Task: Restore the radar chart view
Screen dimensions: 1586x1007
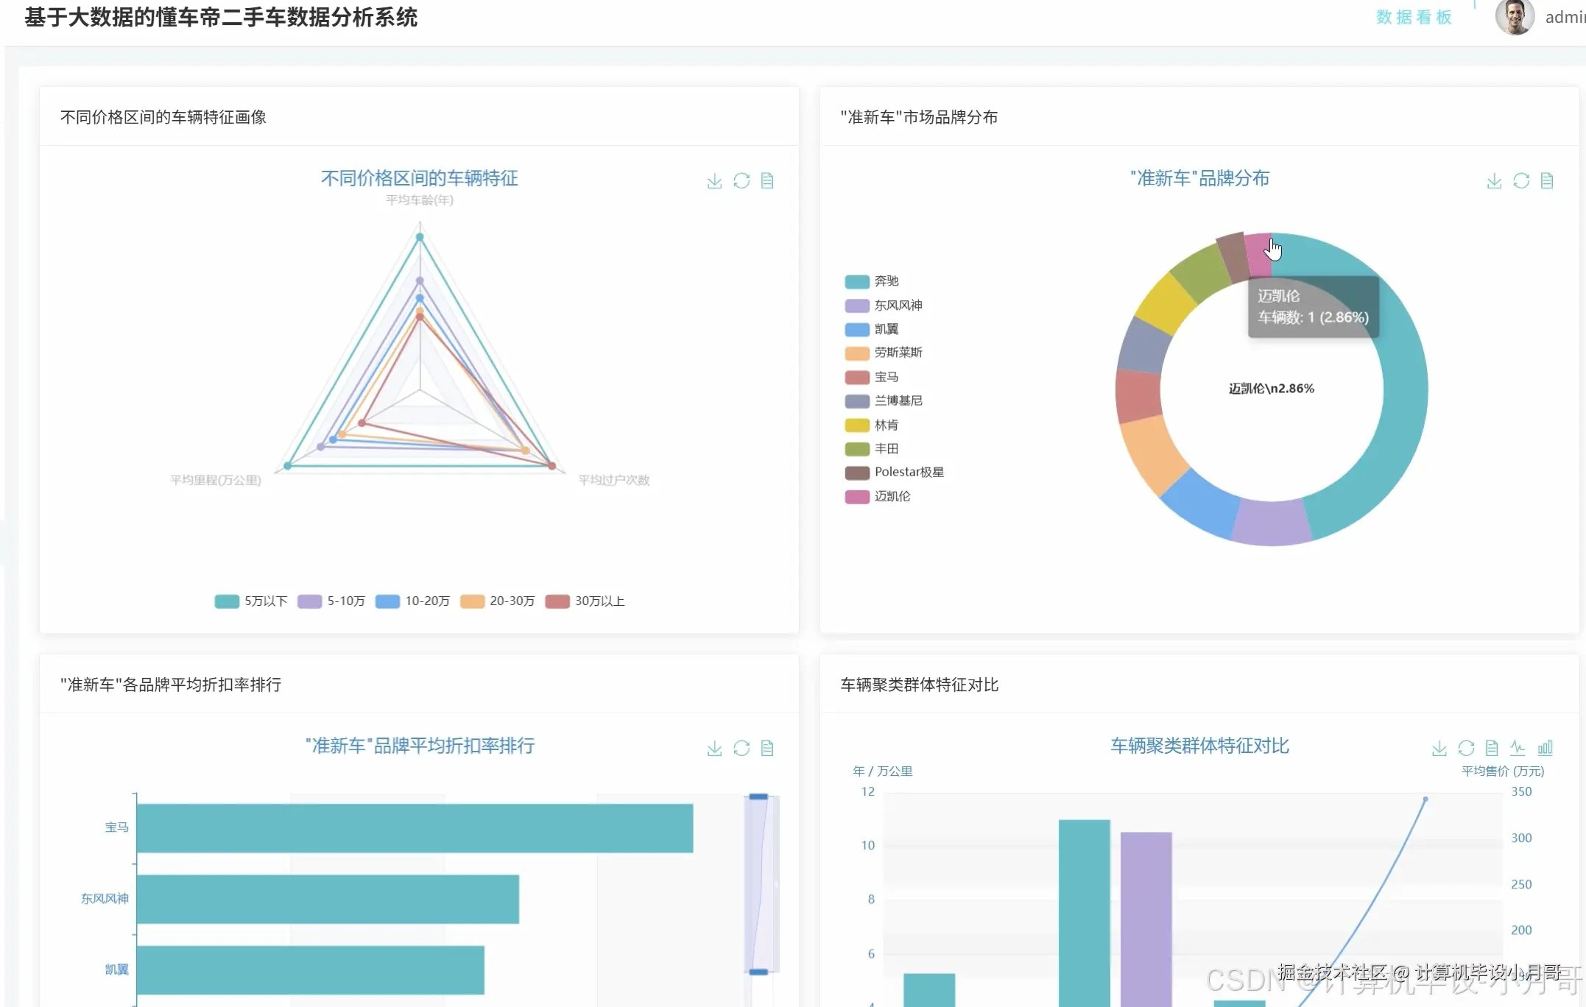Action: coord(741,181)
